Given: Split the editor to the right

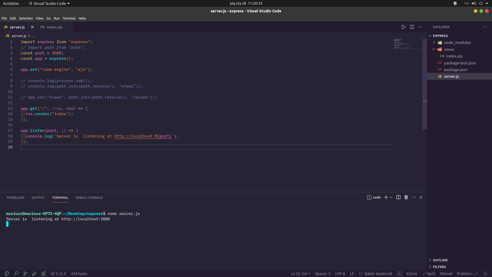Looking at the screenshot, I should (x=412, y=27).
